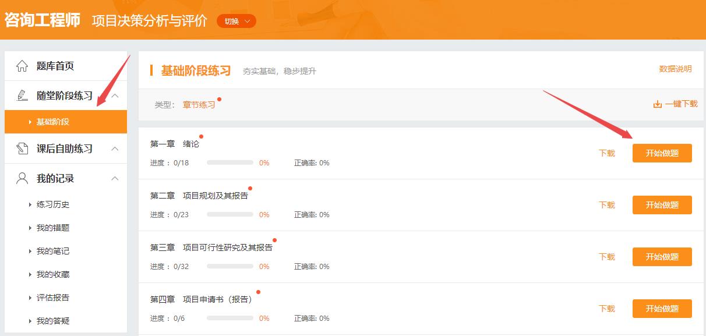Select 基础阶段 in the sidebar
Viewport: 706px width, 336px height.
(x=53, y=122)
